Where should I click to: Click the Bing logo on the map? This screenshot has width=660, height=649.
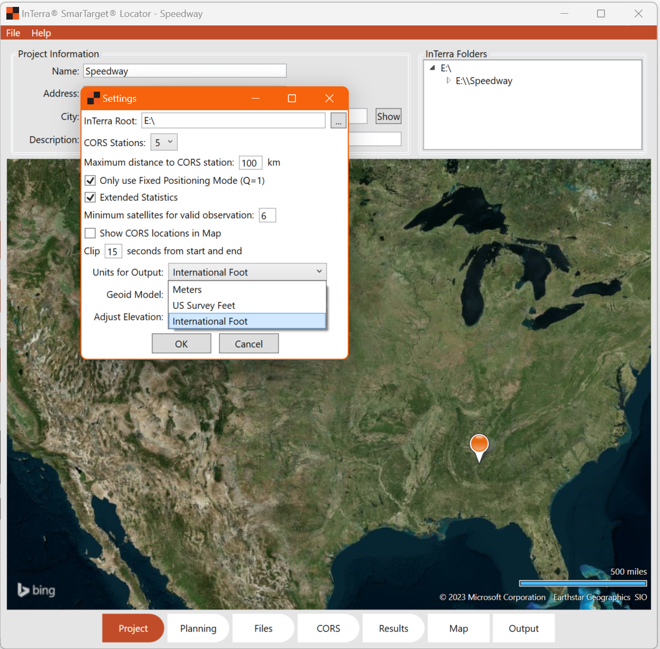pyautogui.click(x=36, y=590)
